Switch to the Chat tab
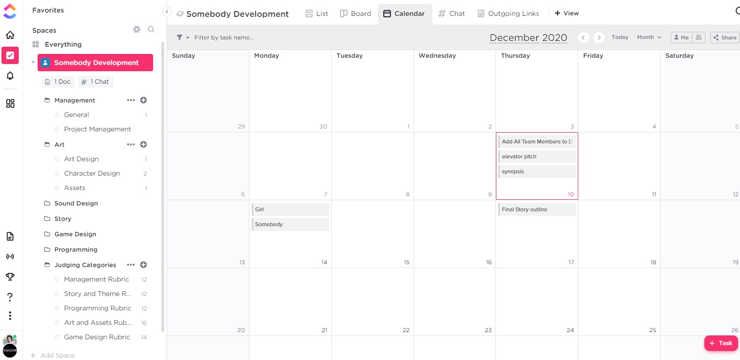The height and width of the screenshot is (360, 740). pos(452,13)
